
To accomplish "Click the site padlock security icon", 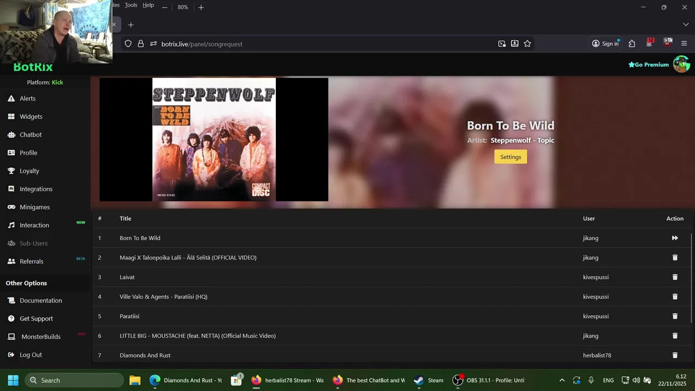I will (141, 43).
